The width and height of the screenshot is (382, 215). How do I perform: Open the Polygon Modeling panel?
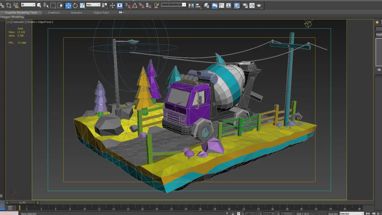[x=12, y=17]
